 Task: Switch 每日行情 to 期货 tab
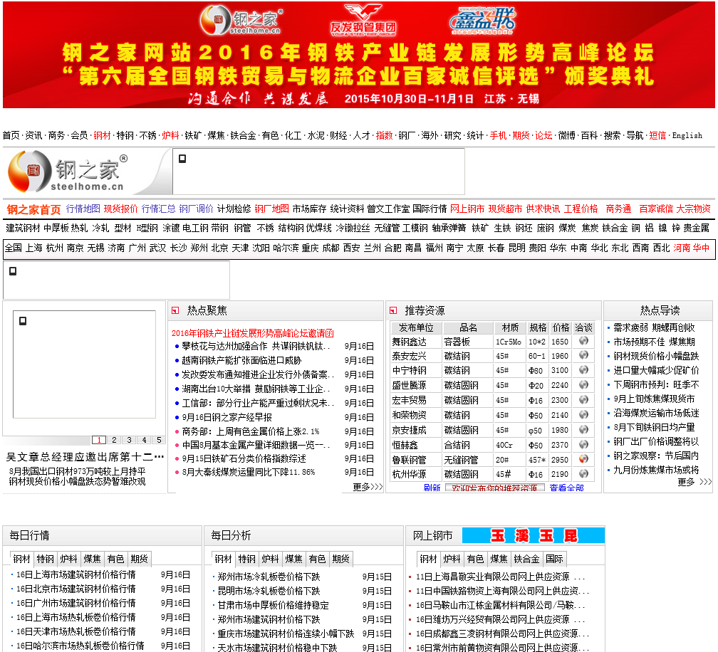tap(139, 559)
